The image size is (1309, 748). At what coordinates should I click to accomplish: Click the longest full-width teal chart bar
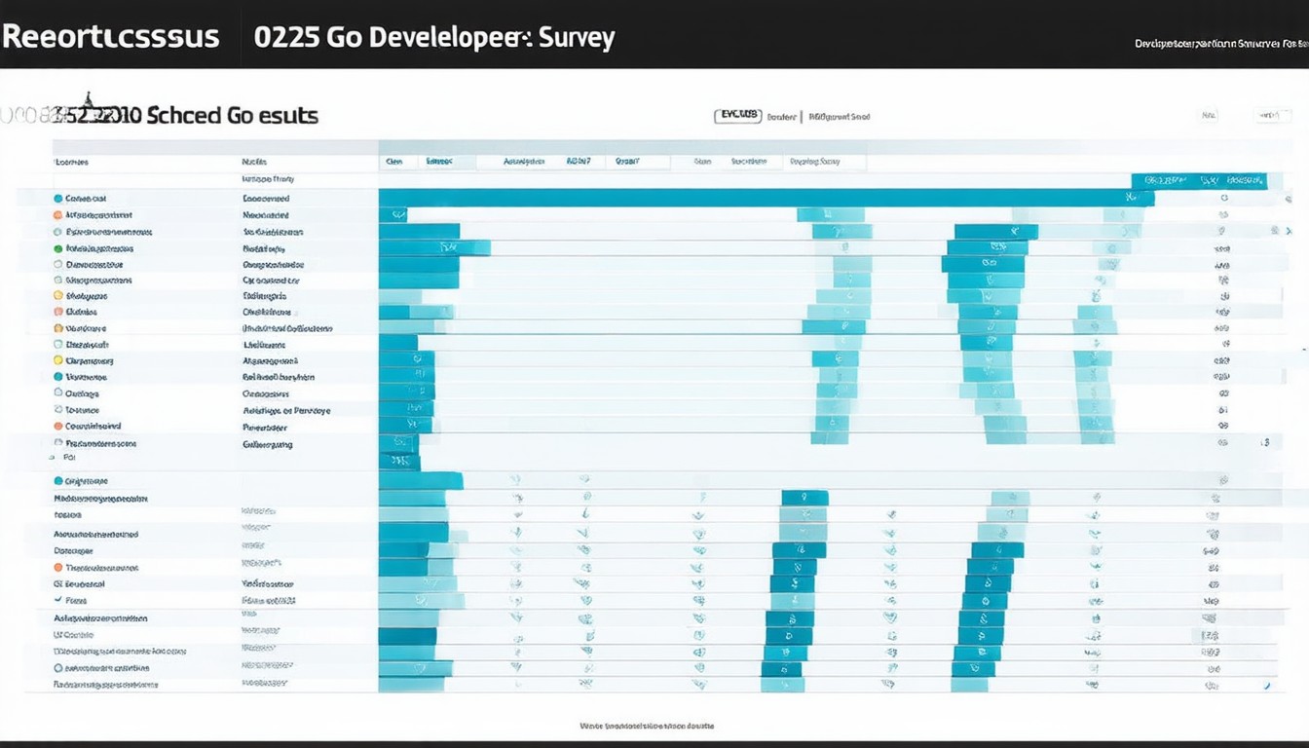click(x=766, y=198)
